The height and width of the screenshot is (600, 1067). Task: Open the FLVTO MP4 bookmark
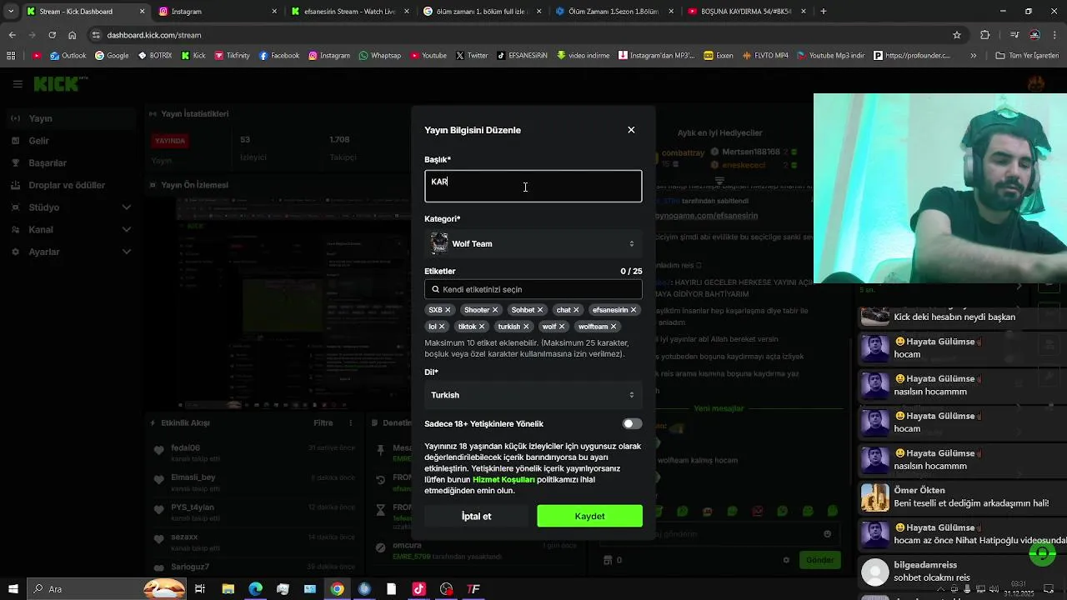764,56
